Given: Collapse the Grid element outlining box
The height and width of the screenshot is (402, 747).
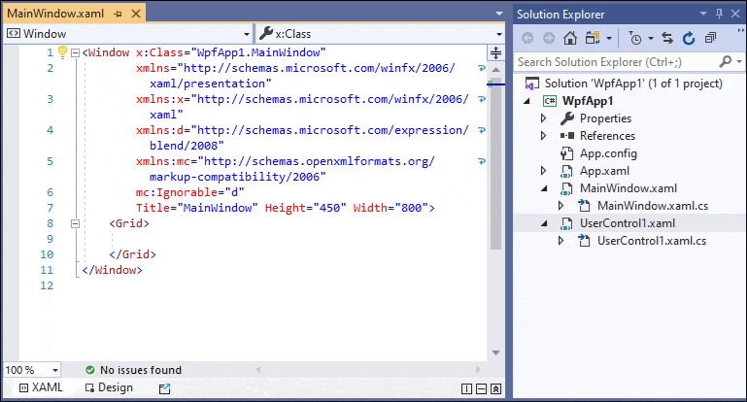Looking at the screenshot, I should [75, 223].
